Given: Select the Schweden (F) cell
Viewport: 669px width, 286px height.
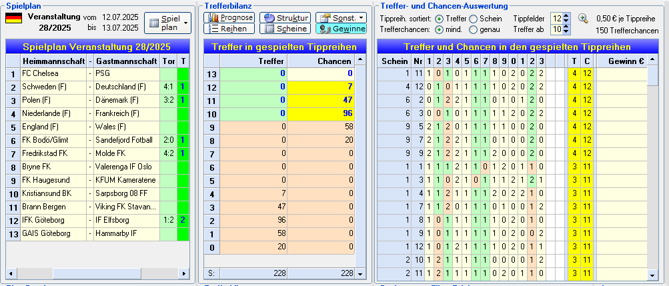Looking at the screenshot, I should click(x=53, y=87).
